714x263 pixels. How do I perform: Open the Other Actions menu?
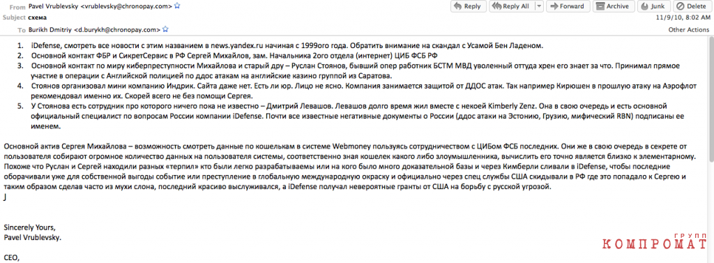(688, 29)
